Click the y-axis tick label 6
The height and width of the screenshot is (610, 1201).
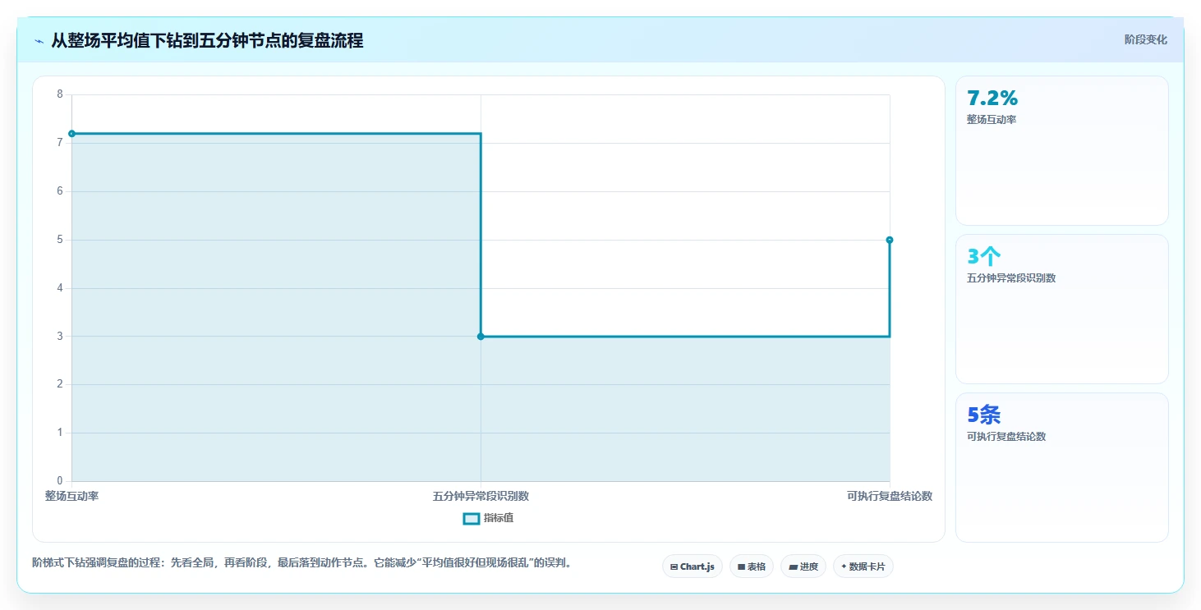point(60,191)
